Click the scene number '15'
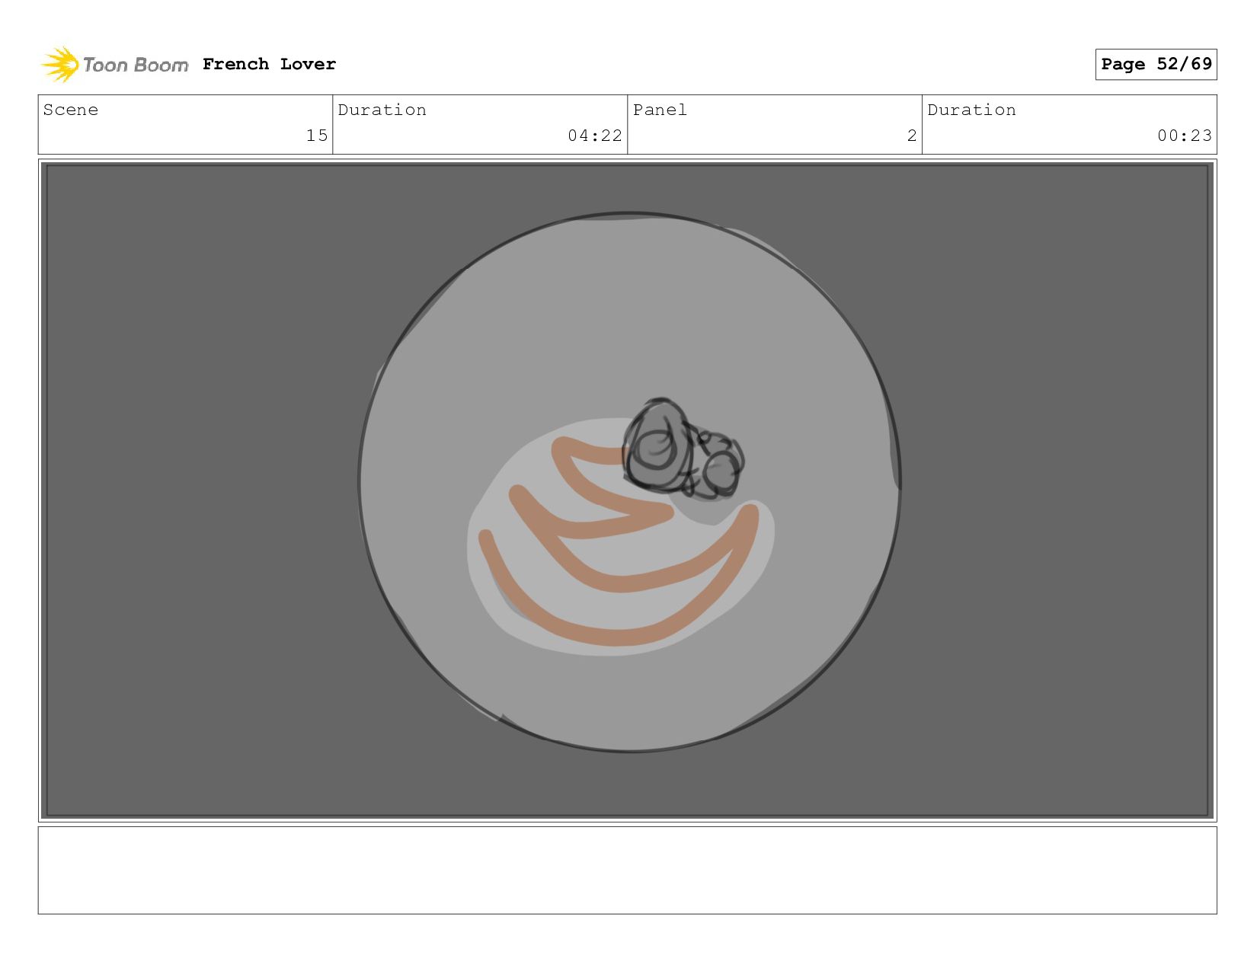1257x971 pixels. point(317,136)
